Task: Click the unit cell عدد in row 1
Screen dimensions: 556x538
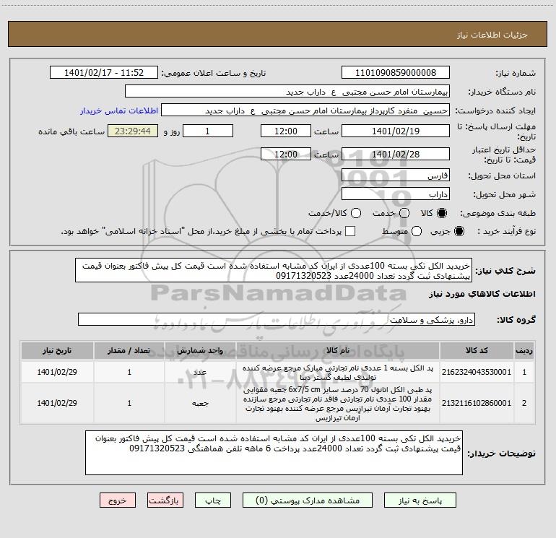Action: (200, 372)
